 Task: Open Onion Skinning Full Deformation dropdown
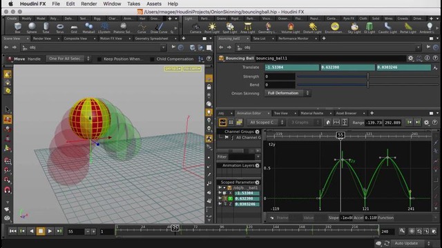click(288, 93)
